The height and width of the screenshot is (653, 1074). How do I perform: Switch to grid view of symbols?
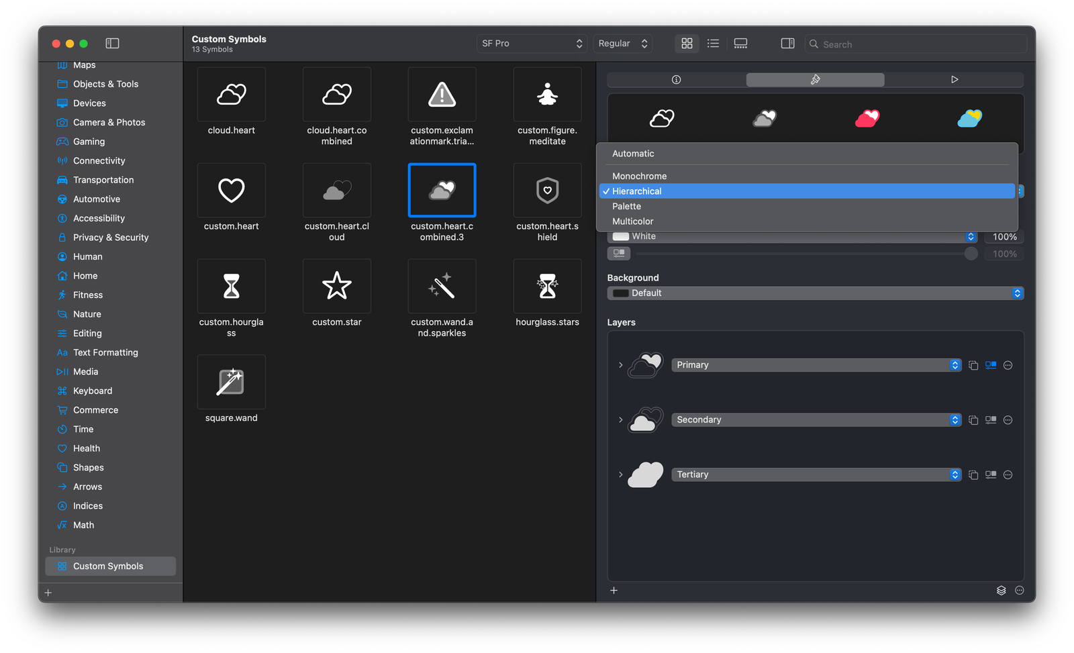point(687,43)
